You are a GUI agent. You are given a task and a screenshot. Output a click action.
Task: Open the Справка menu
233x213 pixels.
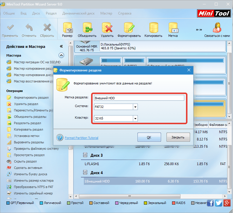124,13
